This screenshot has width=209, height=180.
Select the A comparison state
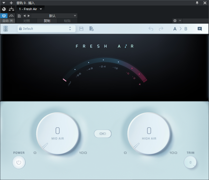175,29
